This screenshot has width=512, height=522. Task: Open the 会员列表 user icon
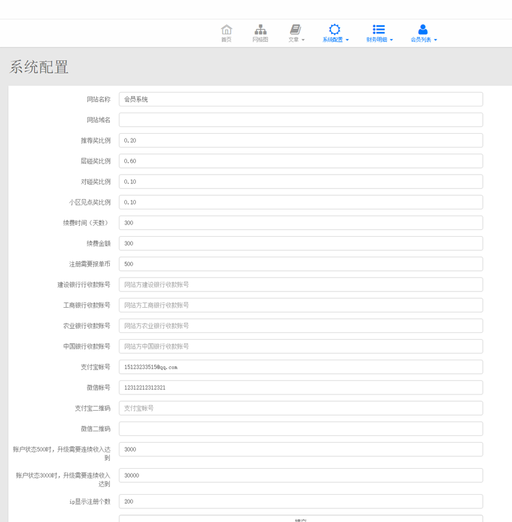click(423, 29)
